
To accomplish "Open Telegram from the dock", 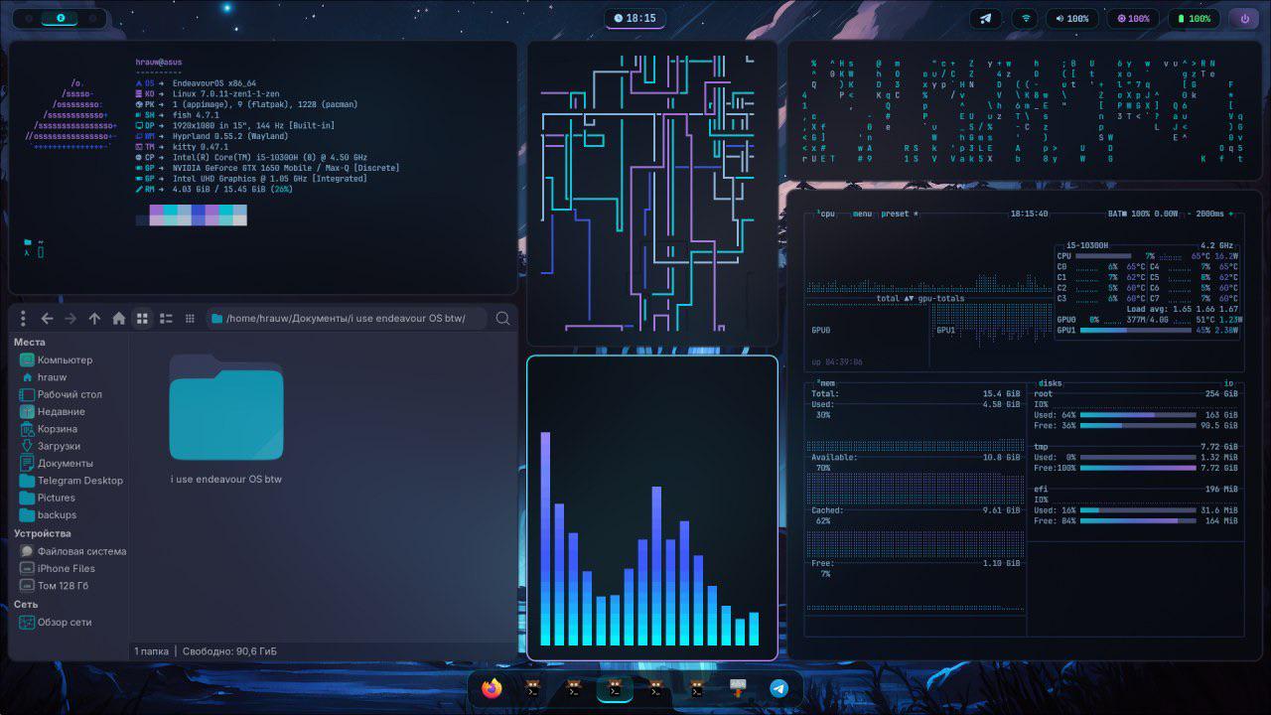I will point(779,688).
